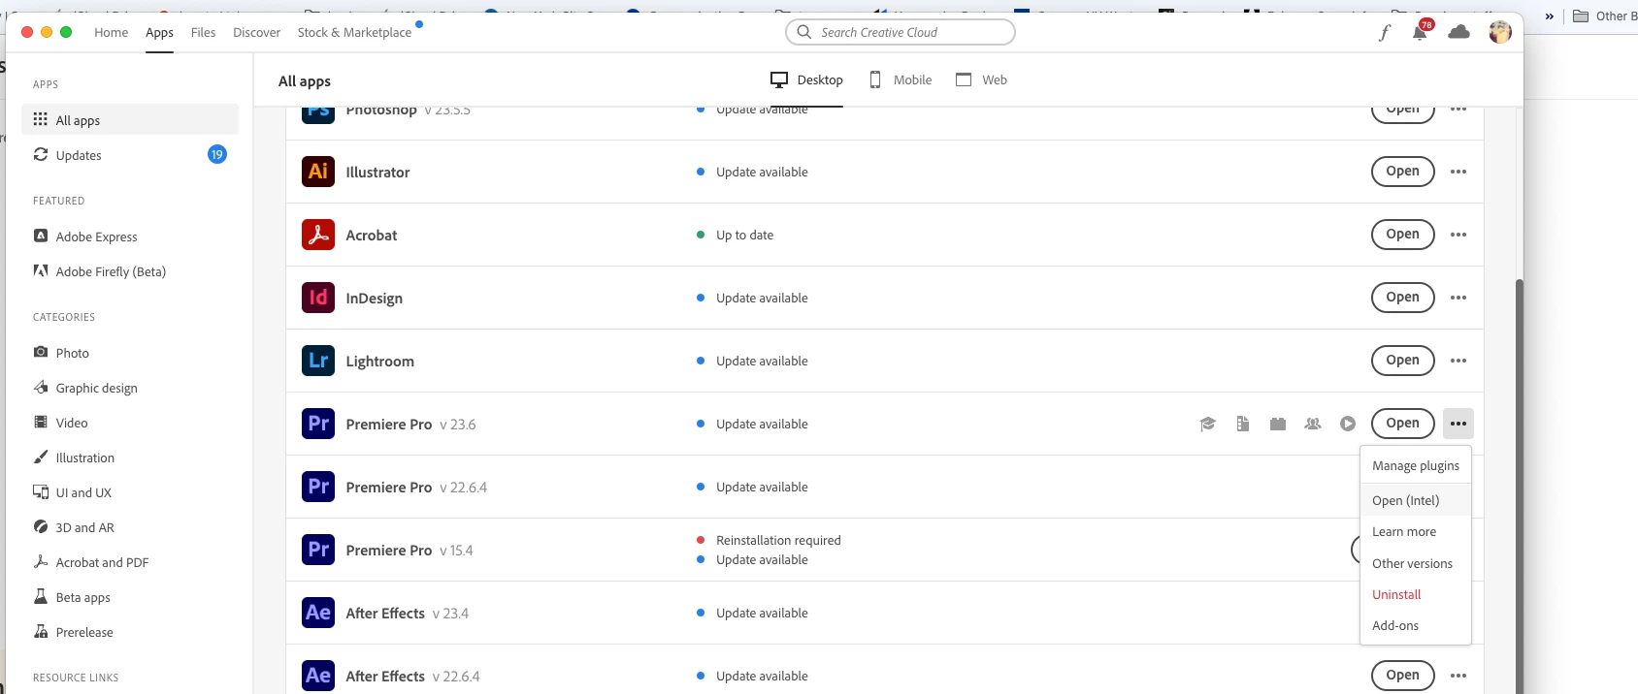Open Acrobat with its Open button
The height and width of the screenshot is (694, 1638).
[1402, 235]
